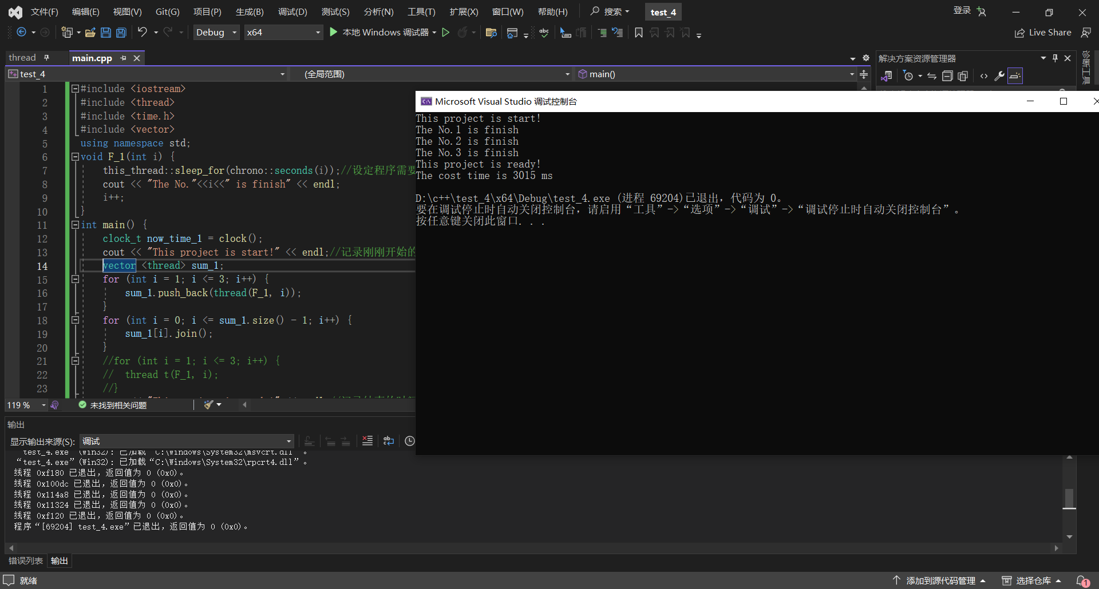Click Sync with Active Document arrows icon
The height and width of the screenshot is (589, 1099).
932,75
